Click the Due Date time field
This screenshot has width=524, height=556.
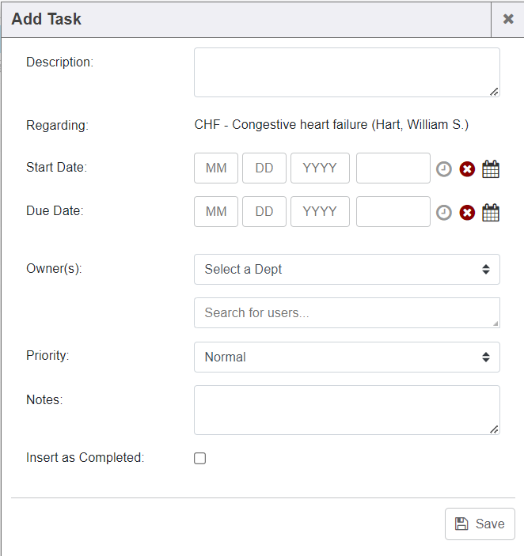393,211
